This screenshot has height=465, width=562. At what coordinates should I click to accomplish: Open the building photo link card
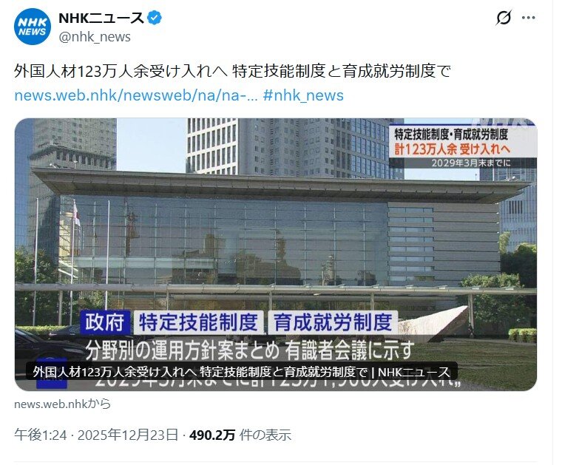276,254
